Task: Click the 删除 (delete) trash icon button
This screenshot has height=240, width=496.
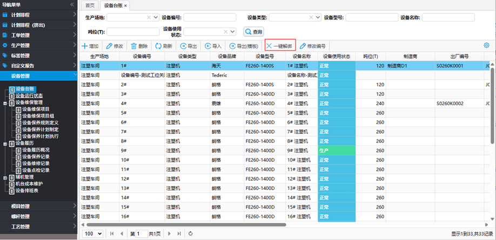Action: tap(139, 46)
